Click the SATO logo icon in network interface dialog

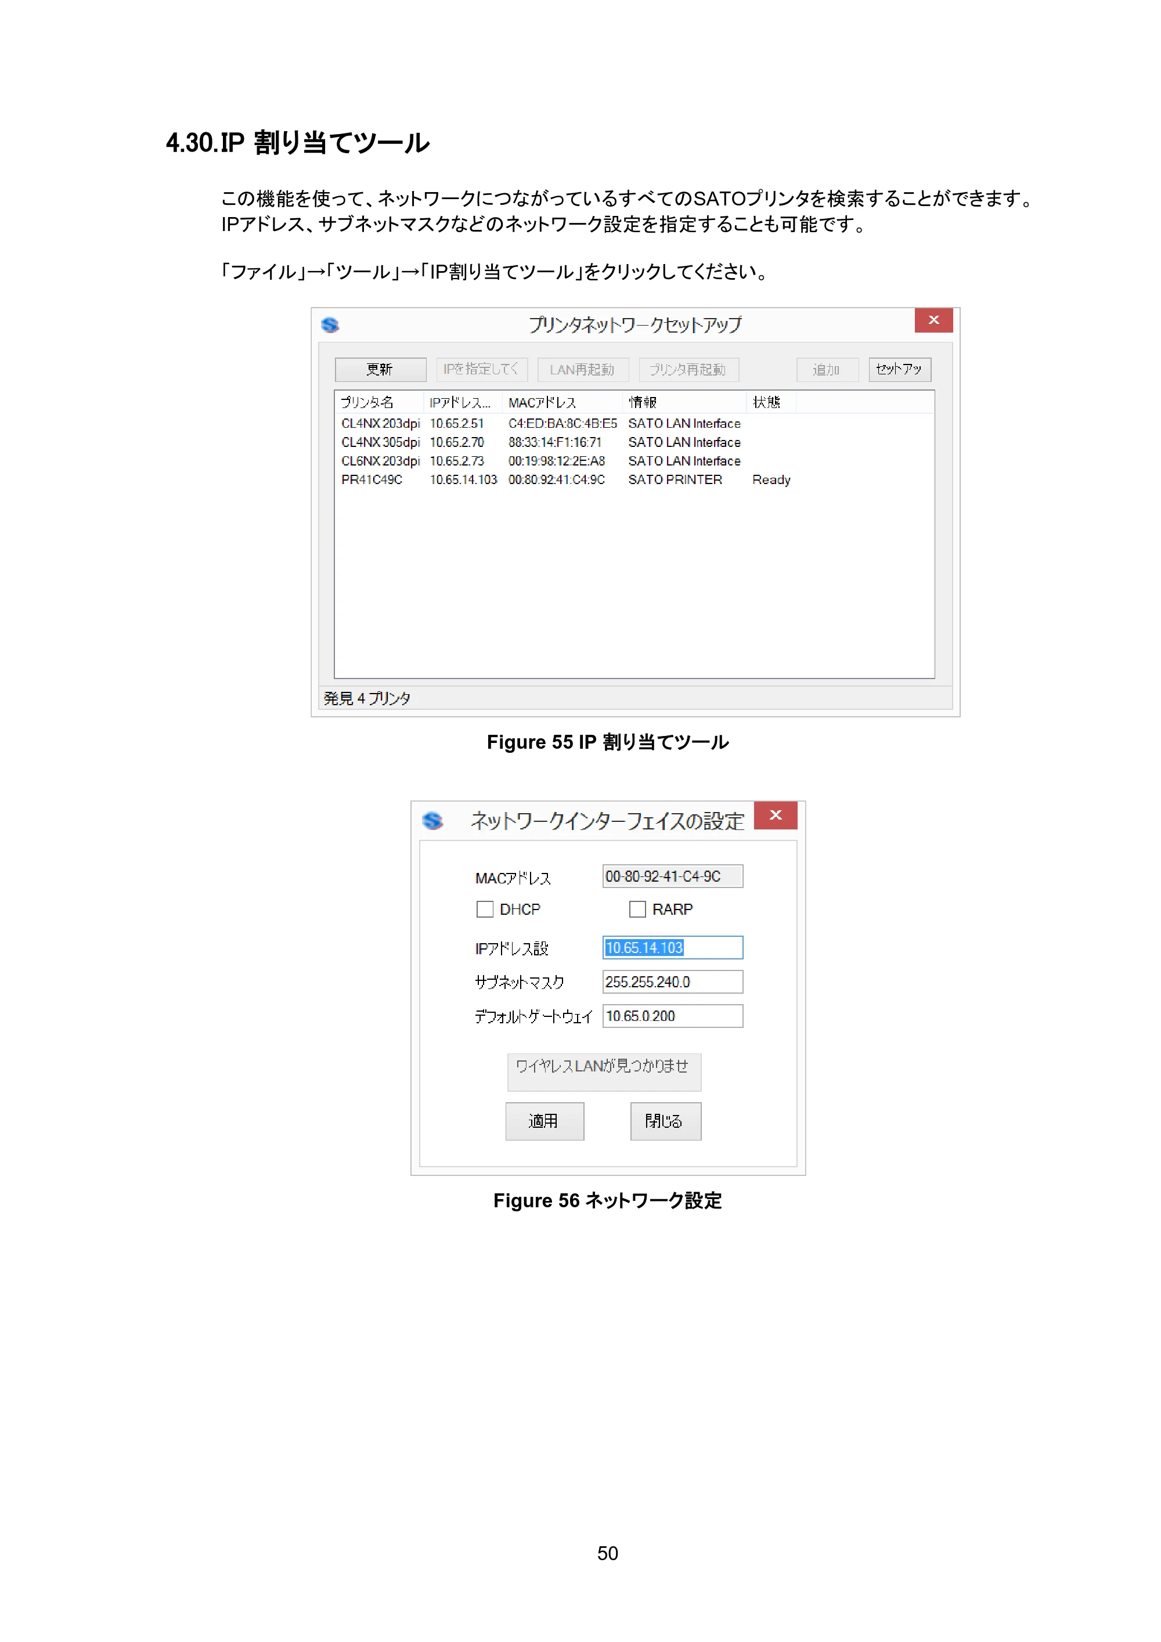click(x=432, y=820)
